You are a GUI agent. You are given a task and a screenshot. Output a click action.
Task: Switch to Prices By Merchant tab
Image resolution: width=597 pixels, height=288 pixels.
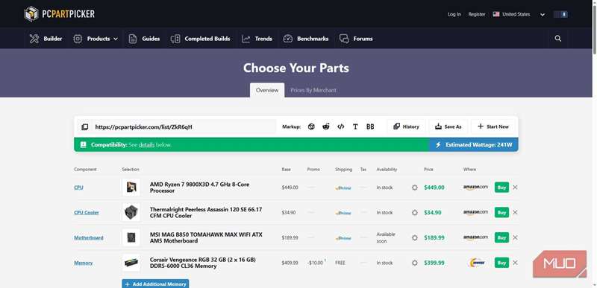pyautogui.click(x=313, y=90)
